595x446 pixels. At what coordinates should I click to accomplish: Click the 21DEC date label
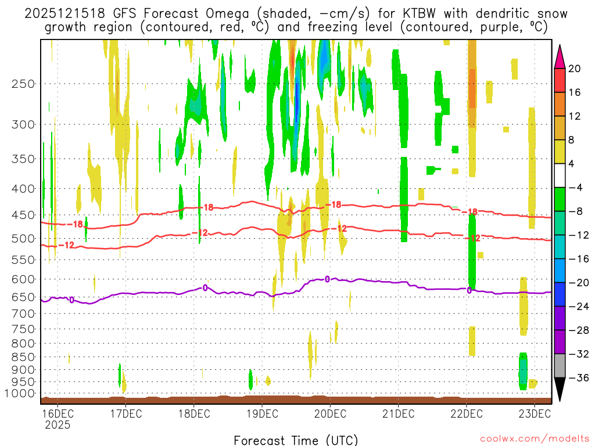(399, 413)
